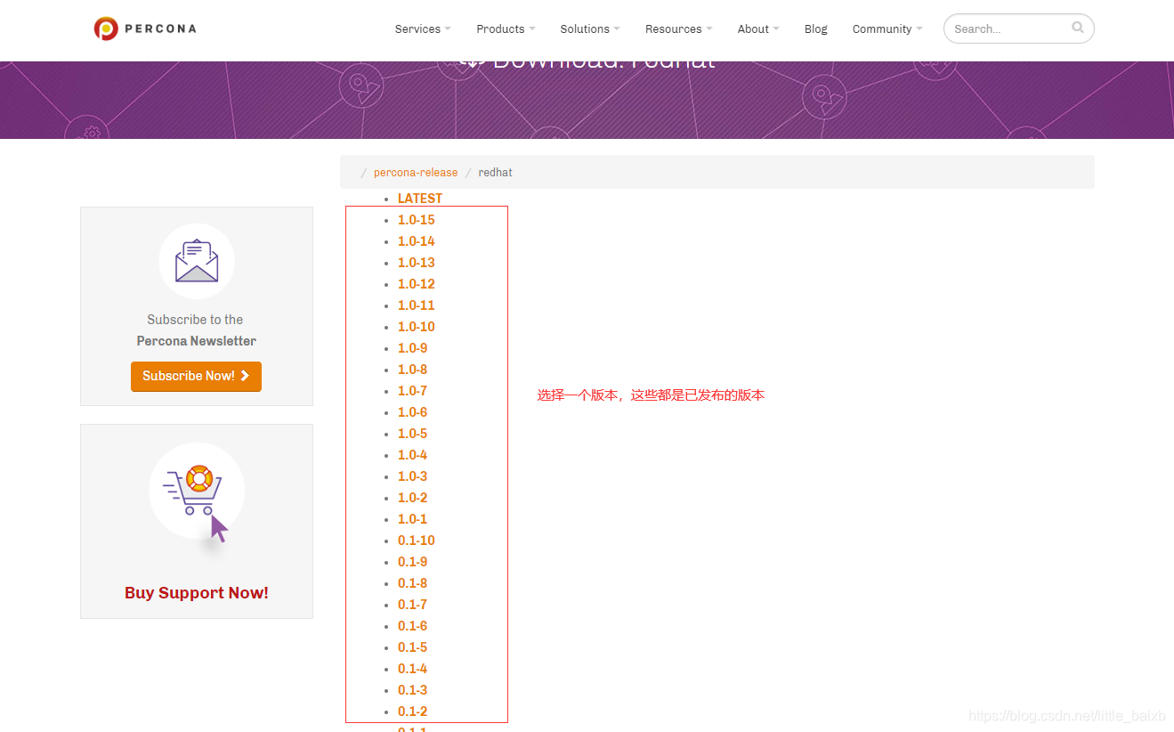Select version 1.0-15
1174x732 pixels.
click(417, 220)
